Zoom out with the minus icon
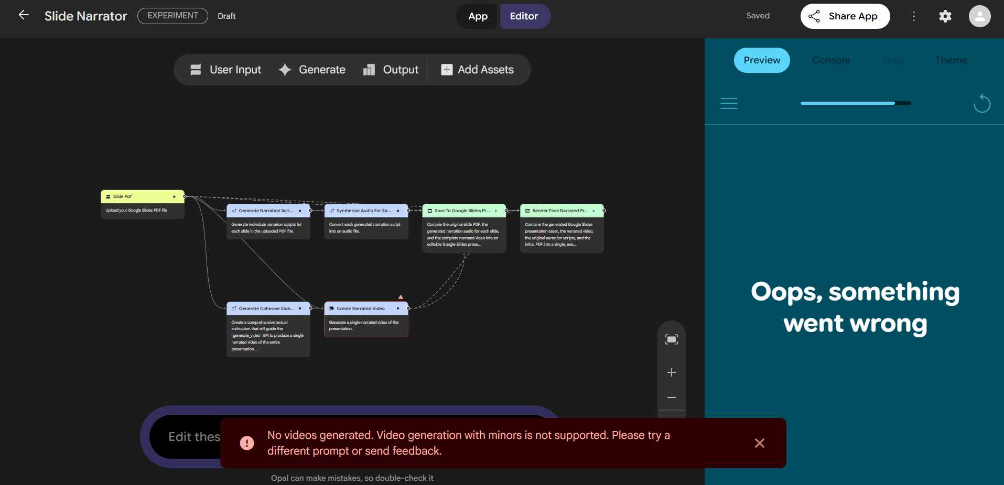Screen dimensions: 1004x485 (671, 398)
